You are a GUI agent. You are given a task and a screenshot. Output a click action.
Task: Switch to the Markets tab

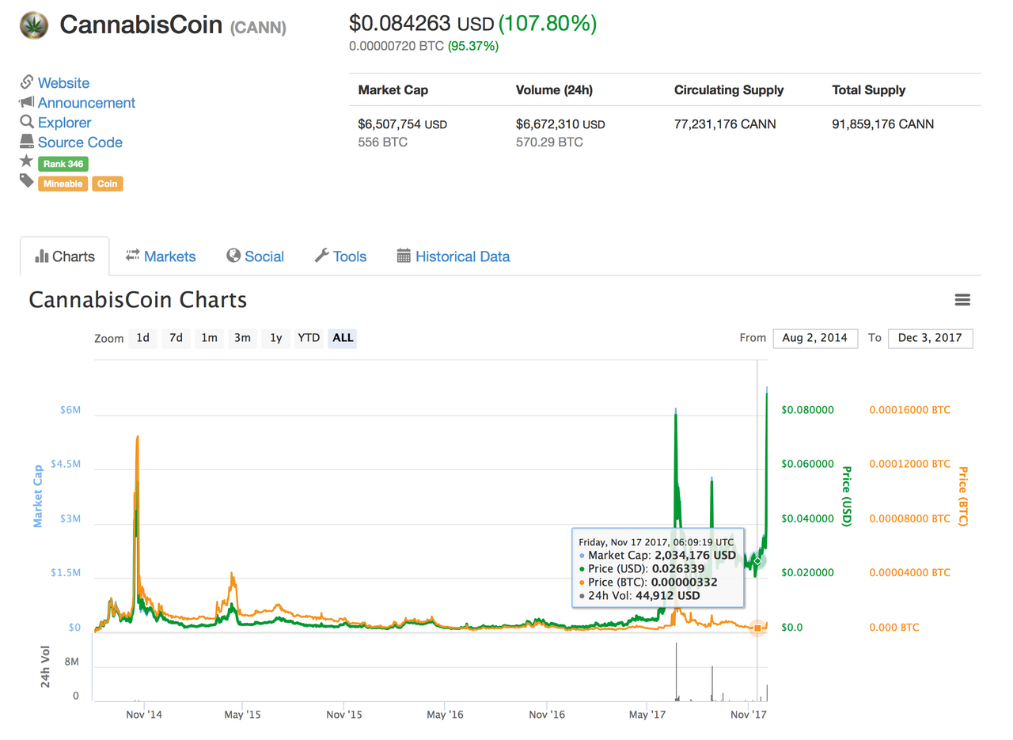tap(161, 256)
